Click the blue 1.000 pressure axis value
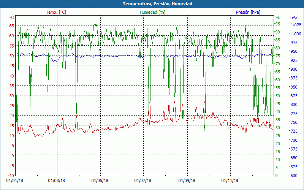 click(296, 34)
